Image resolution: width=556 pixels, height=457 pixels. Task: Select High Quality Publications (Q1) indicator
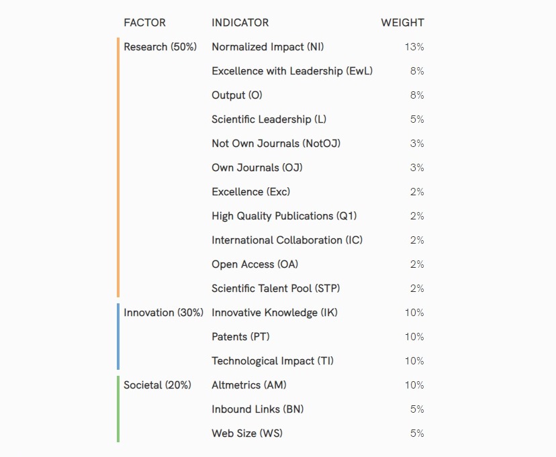(x=284, y=216)
